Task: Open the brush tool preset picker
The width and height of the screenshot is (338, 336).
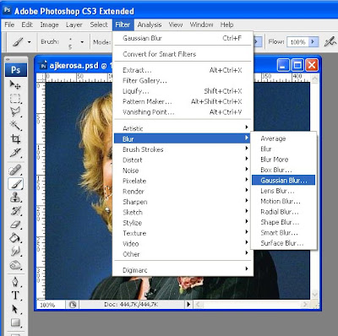Action: click(21, 42)
